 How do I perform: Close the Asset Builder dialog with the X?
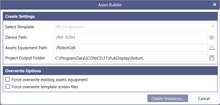[x=215, y=5]
